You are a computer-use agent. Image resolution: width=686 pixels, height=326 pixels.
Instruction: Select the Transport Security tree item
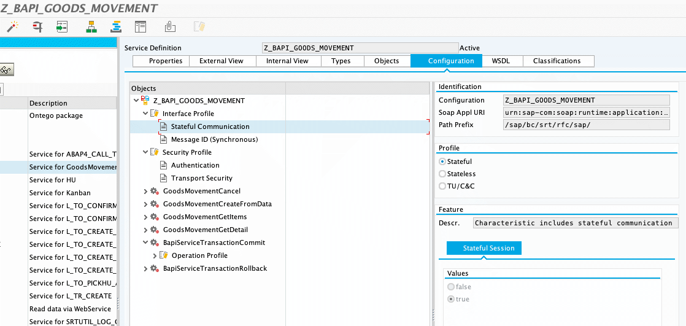pos(201,178)
